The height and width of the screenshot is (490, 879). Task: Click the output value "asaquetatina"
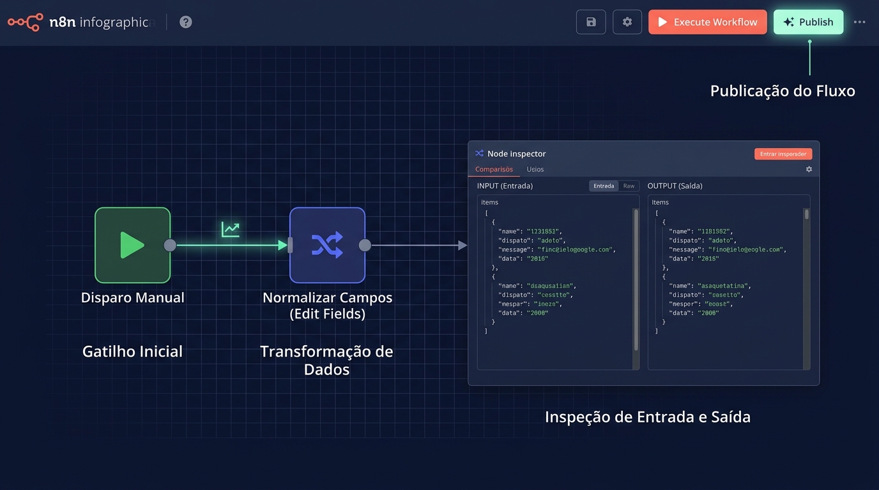click(x=724, y=286)
